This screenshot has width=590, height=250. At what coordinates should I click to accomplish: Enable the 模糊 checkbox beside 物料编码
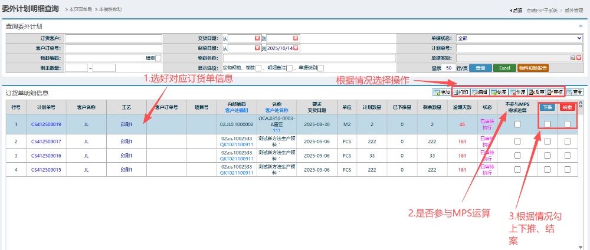[158, 58]
